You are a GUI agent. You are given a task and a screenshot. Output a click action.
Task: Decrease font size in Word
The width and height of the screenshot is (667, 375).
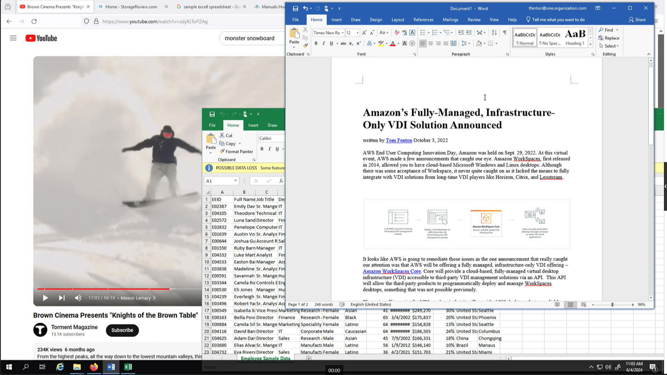(372, 33)
